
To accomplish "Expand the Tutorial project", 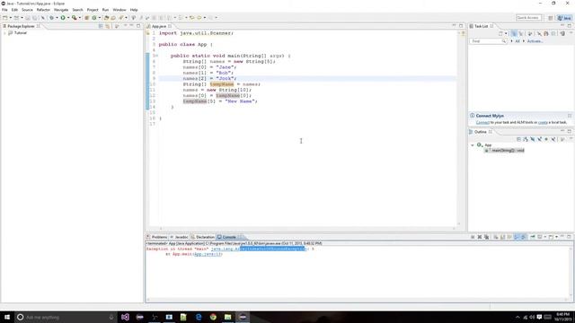I will pyautogui.click(x=4, y=33).
